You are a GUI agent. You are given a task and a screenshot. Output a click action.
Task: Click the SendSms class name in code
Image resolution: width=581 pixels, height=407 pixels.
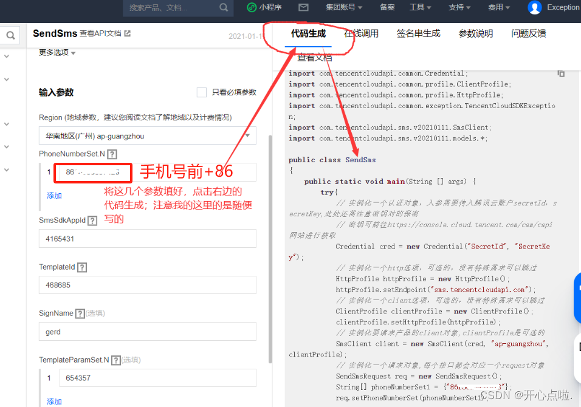[360, 160]
